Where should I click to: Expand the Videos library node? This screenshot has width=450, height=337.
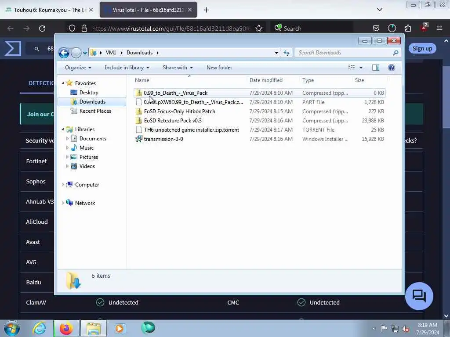pyautogui.click(x=67, y=166)
